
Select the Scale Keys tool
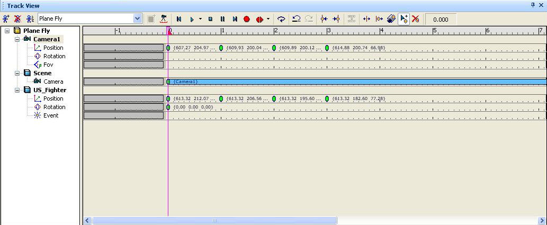(391, 19)
